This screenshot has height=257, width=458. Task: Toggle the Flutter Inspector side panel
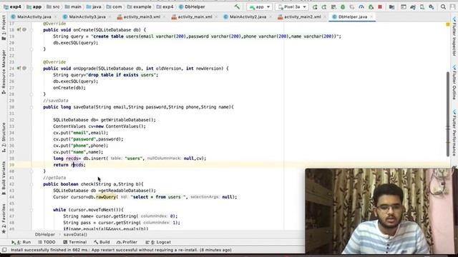tap(454, 36)
